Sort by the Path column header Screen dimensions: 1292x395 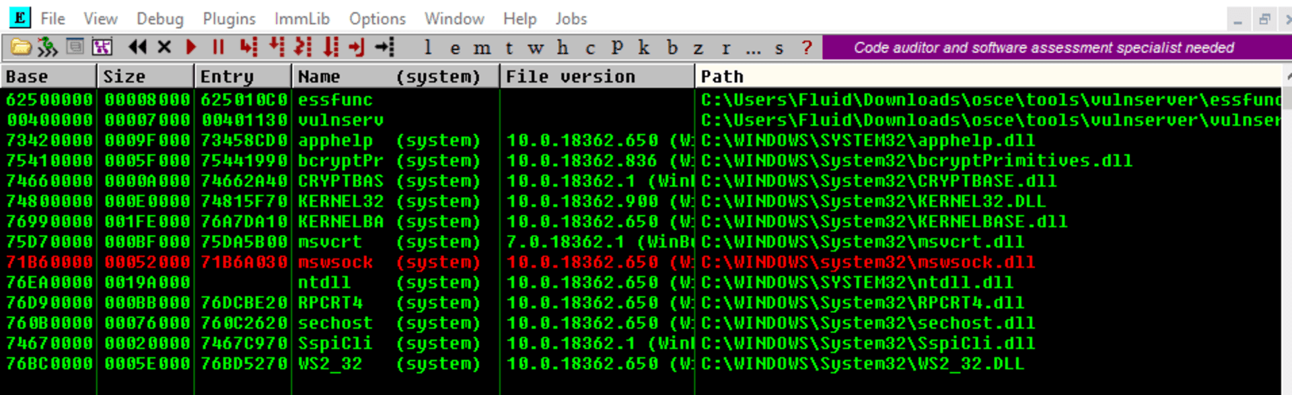pos(989,76)
